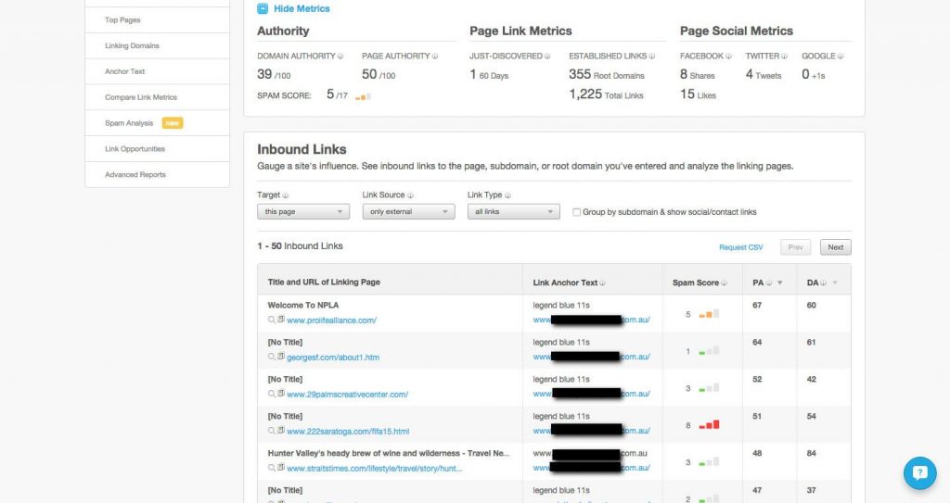This screenshot has width=950, height=503.
Task: Click magnifier icon beside 222saratoga URL
Action: tap(272, 431)
